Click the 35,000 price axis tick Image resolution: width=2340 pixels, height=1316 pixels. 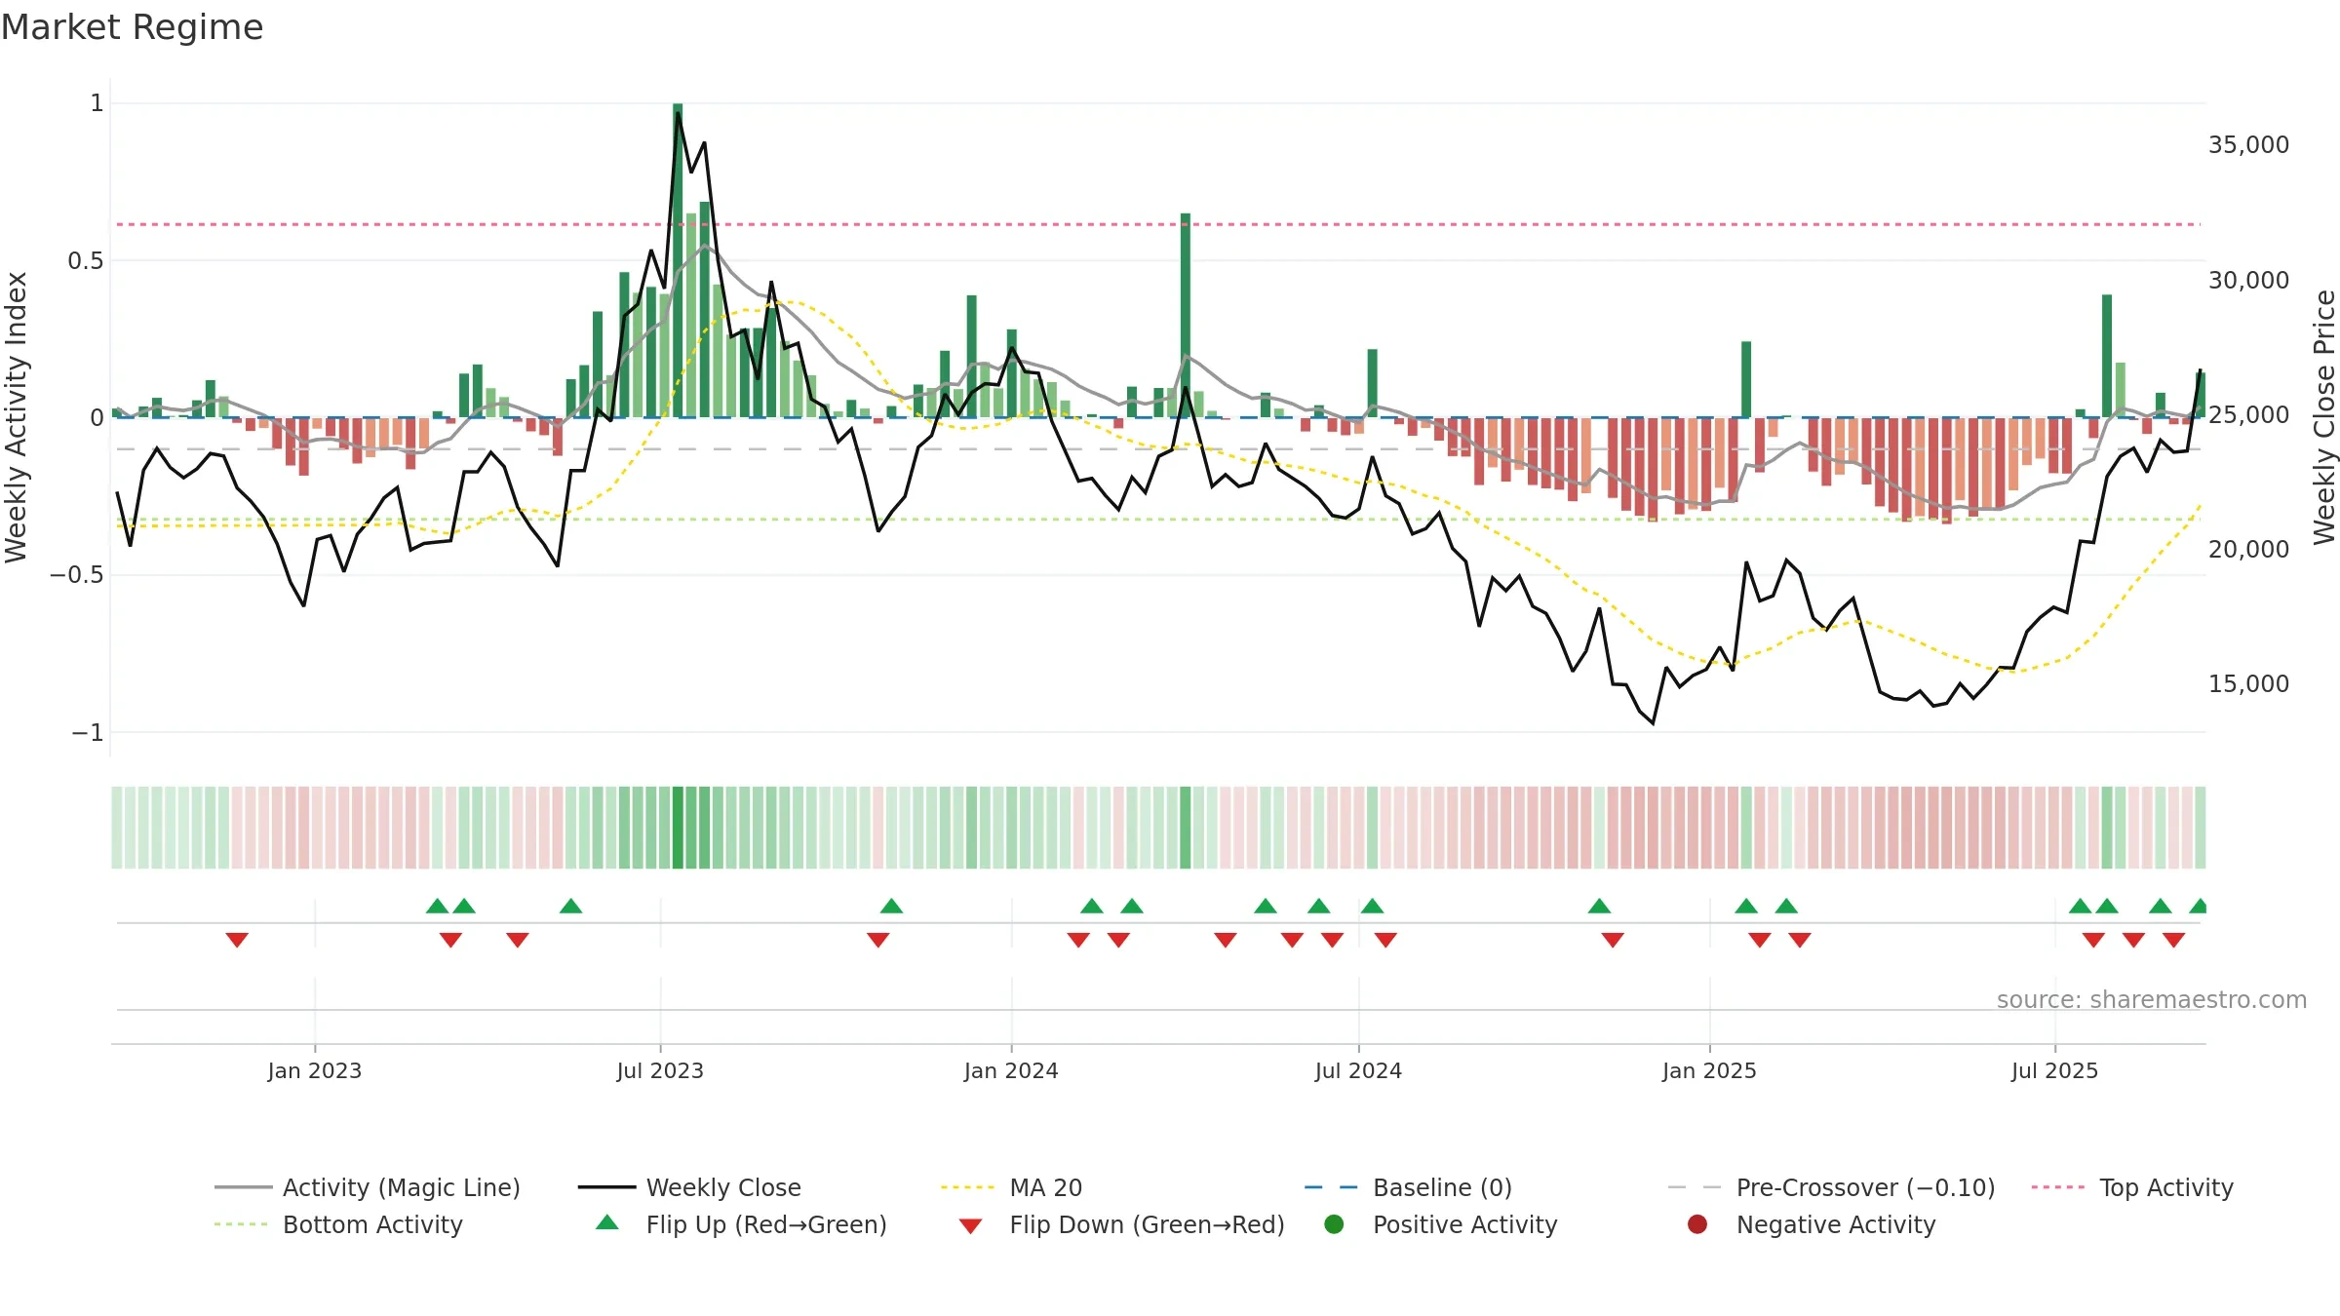(2248, 145)
